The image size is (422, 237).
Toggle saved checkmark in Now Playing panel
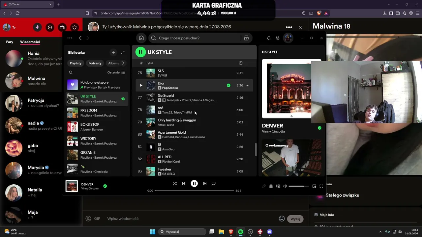pos(319,128)
